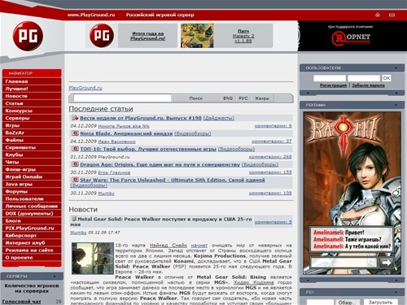The image size is (407, 305).
Task: Select the Жанры search filter
Action: 262,98
